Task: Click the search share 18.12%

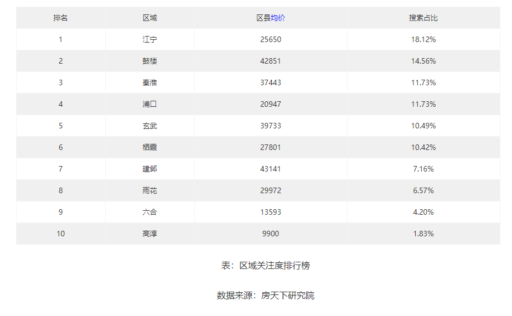Action: [x=423, y=39]
